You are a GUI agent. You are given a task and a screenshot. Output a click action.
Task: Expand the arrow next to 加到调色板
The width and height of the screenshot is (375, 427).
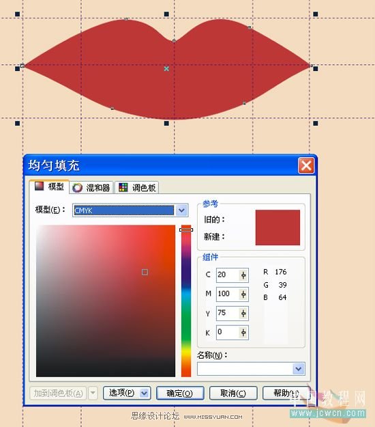[93, 393]
